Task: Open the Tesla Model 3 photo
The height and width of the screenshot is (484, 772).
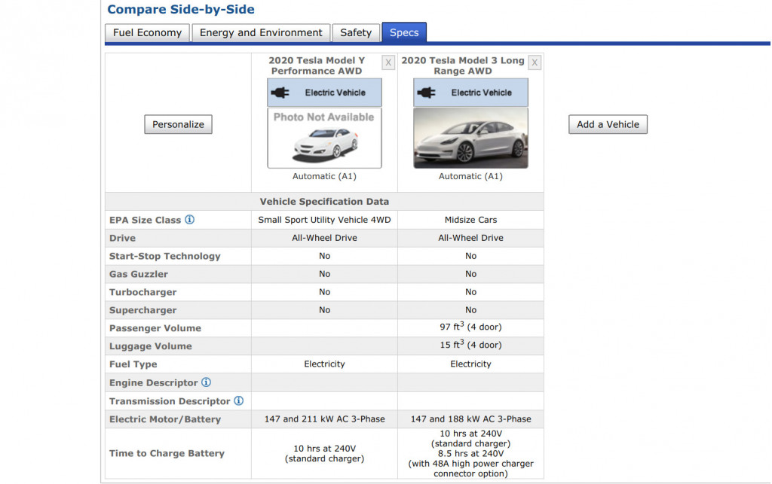Action: coord(470,138)
